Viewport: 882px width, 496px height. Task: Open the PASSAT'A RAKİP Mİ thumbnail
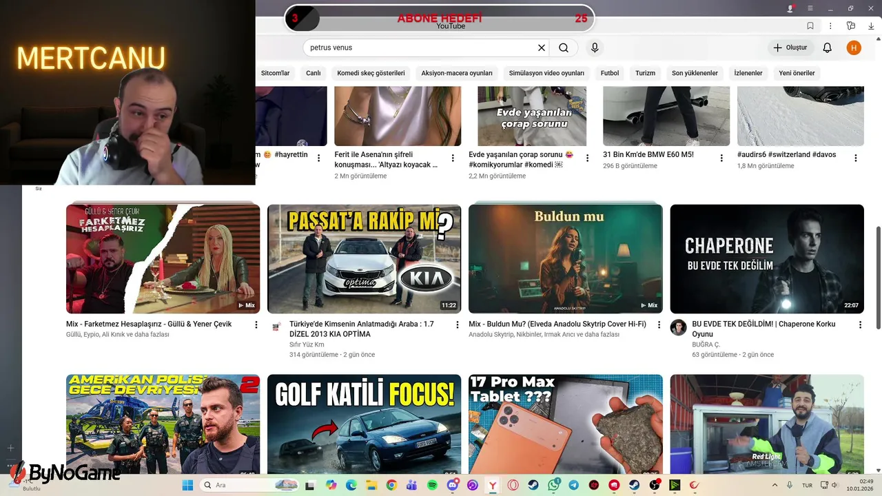pos(365,259)
